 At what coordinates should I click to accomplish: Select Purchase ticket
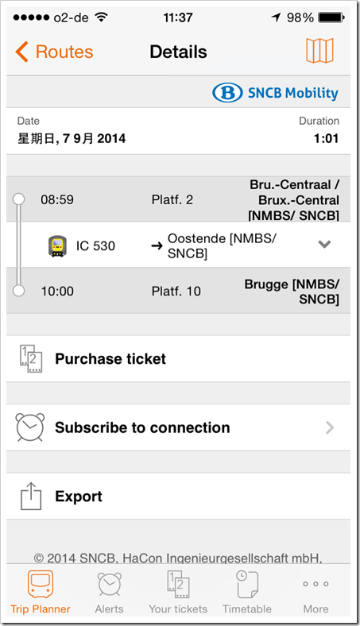pos(179,358)
